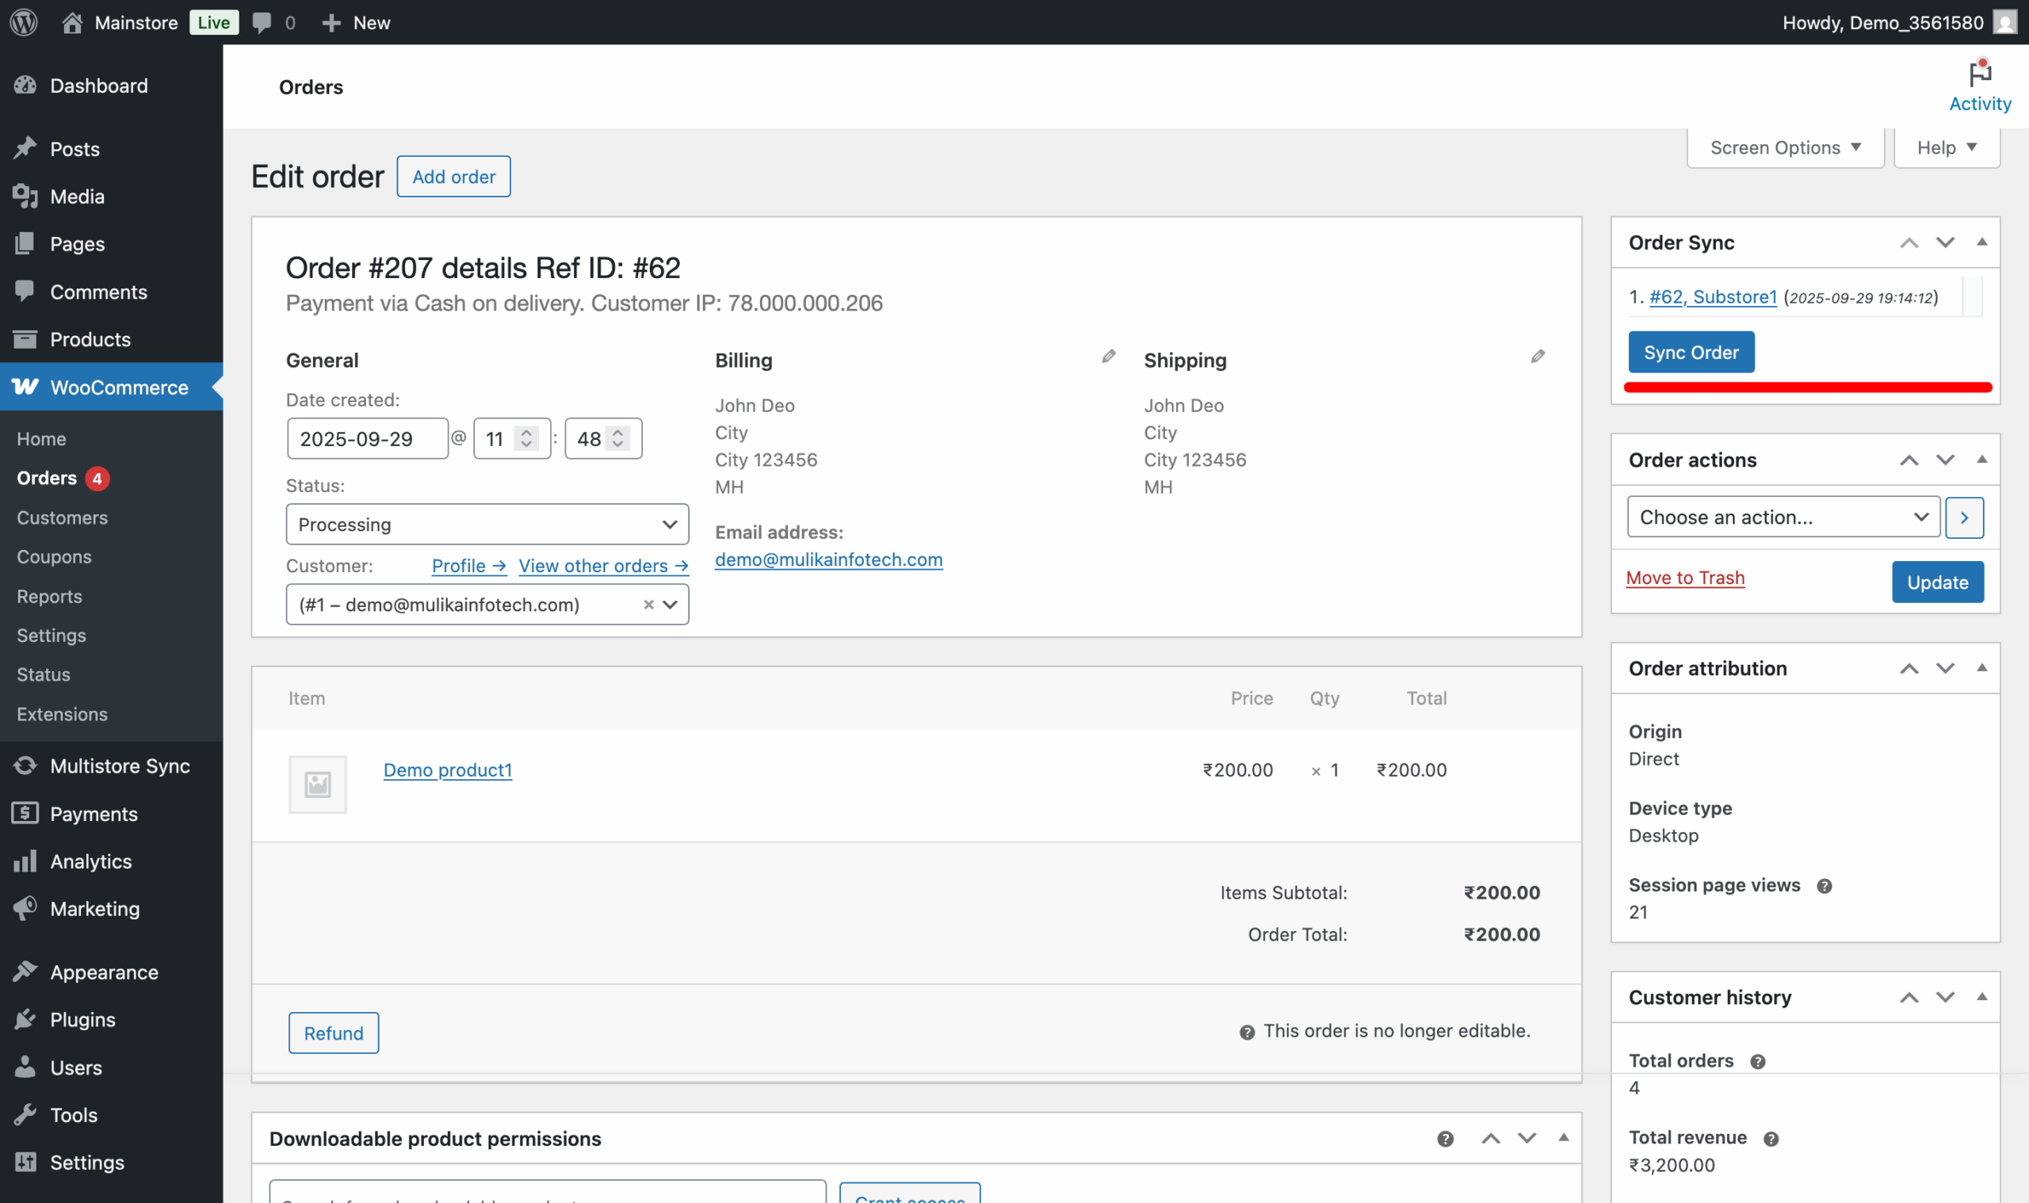Open the #62, Substore1 link
This screenshot has height=1203, width=2029.
[x=1712, y=297]
